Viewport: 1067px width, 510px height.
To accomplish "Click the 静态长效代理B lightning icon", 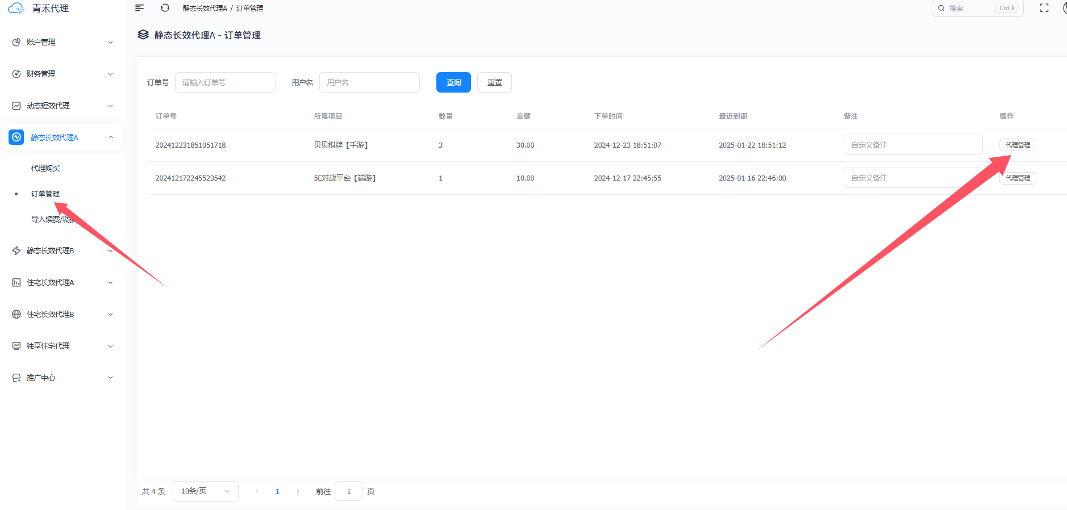I will click(x=16, y=250).
